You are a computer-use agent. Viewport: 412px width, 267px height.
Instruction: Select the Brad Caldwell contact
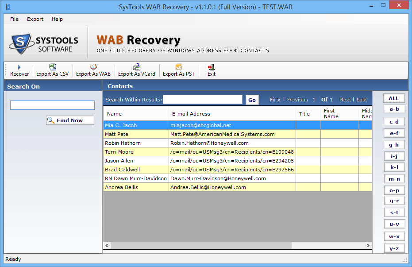(x=136, y=170)
